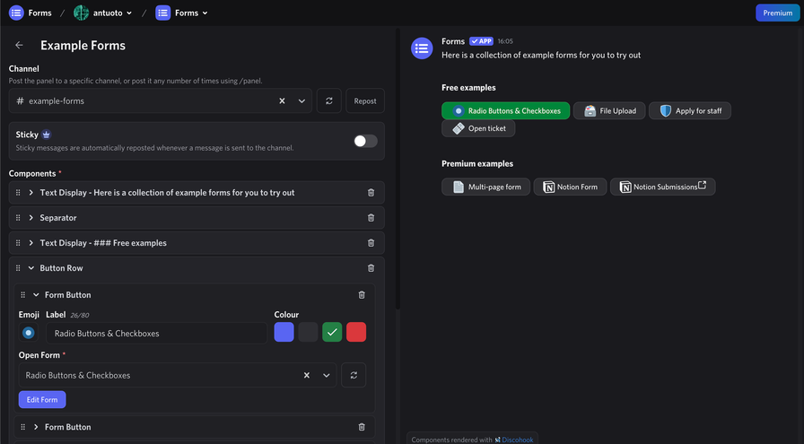Screen dimensions: 804x444
Task: Expand the collapsed Form Button at bottom
Action: (x=36, y=427)
